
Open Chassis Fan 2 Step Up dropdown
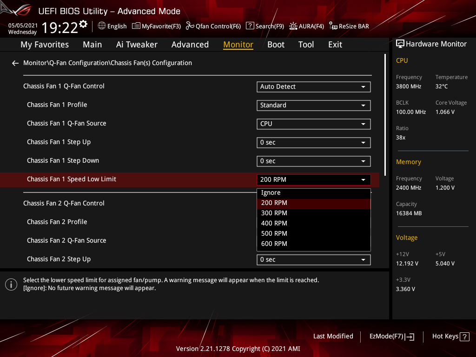point(314,260)
